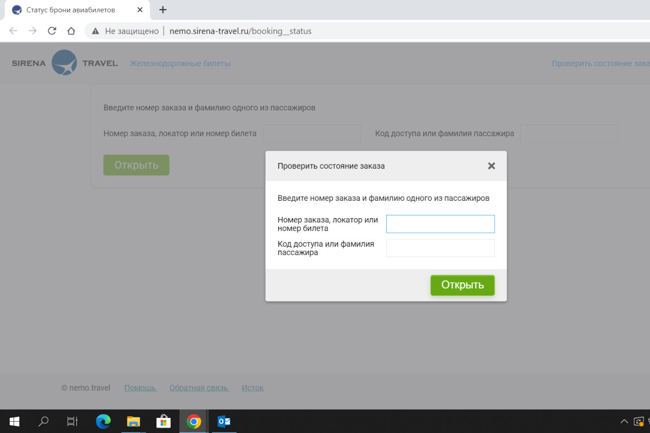Go forward in browser history
The width and height of the screenshot is (650, 433).
pos(32,31)
